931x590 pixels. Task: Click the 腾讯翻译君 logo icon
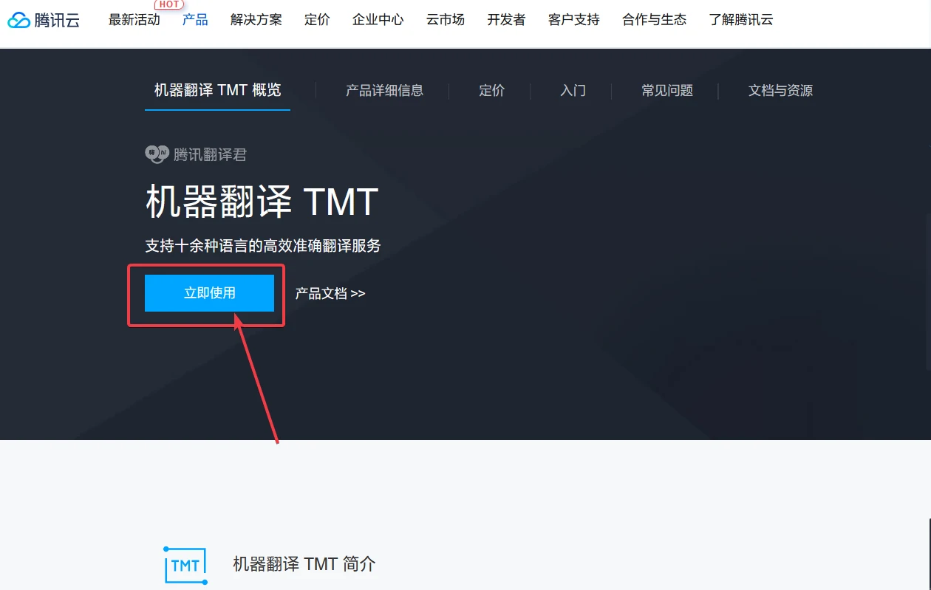(x=157, y=154)
